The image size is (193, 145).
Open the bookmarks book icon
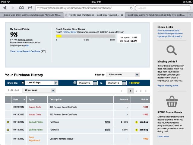point(21,8)
